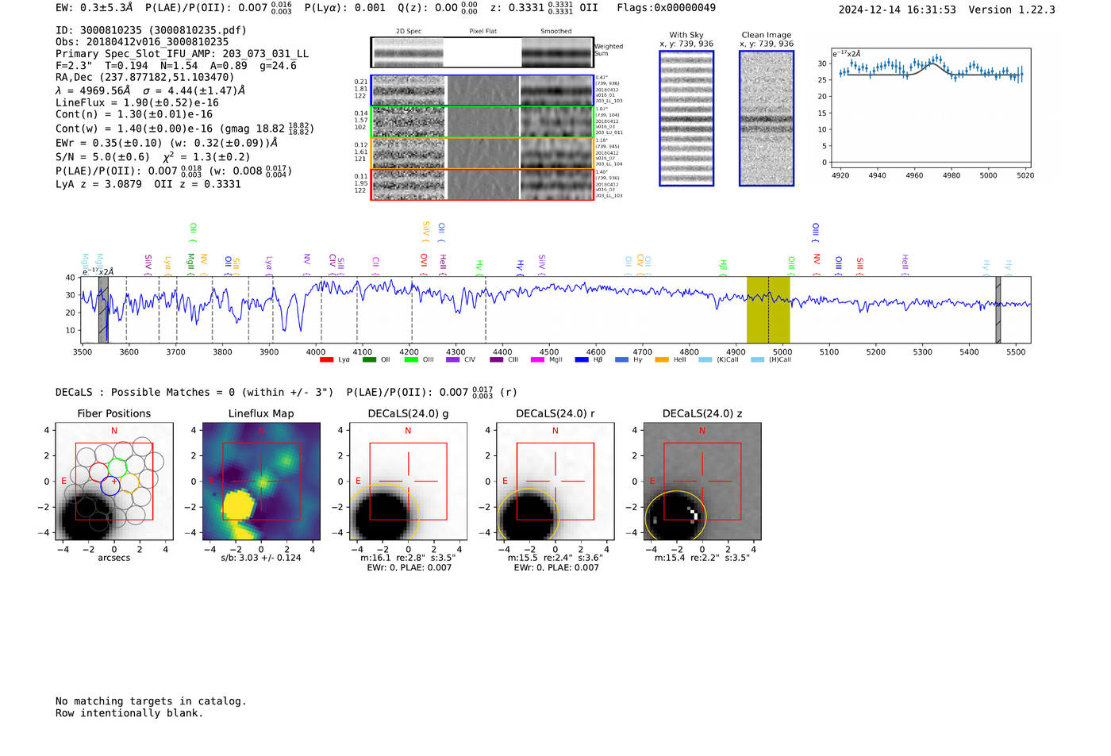Click the (H)CaII legend swatch
Viewport: 1111px width, 756px height.
tap(758, 360)
